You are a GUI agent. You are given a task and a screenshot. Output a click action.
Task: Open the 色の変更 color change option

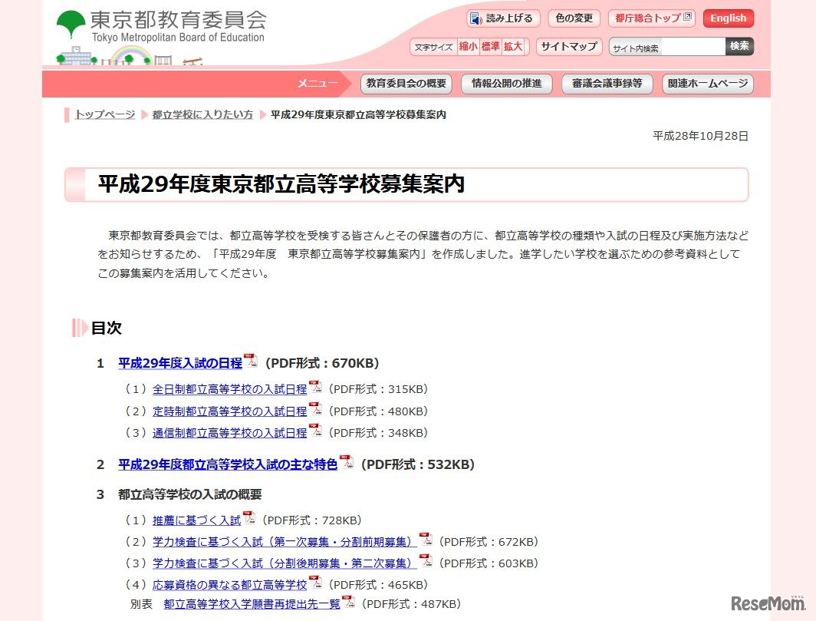coord(574,18)
